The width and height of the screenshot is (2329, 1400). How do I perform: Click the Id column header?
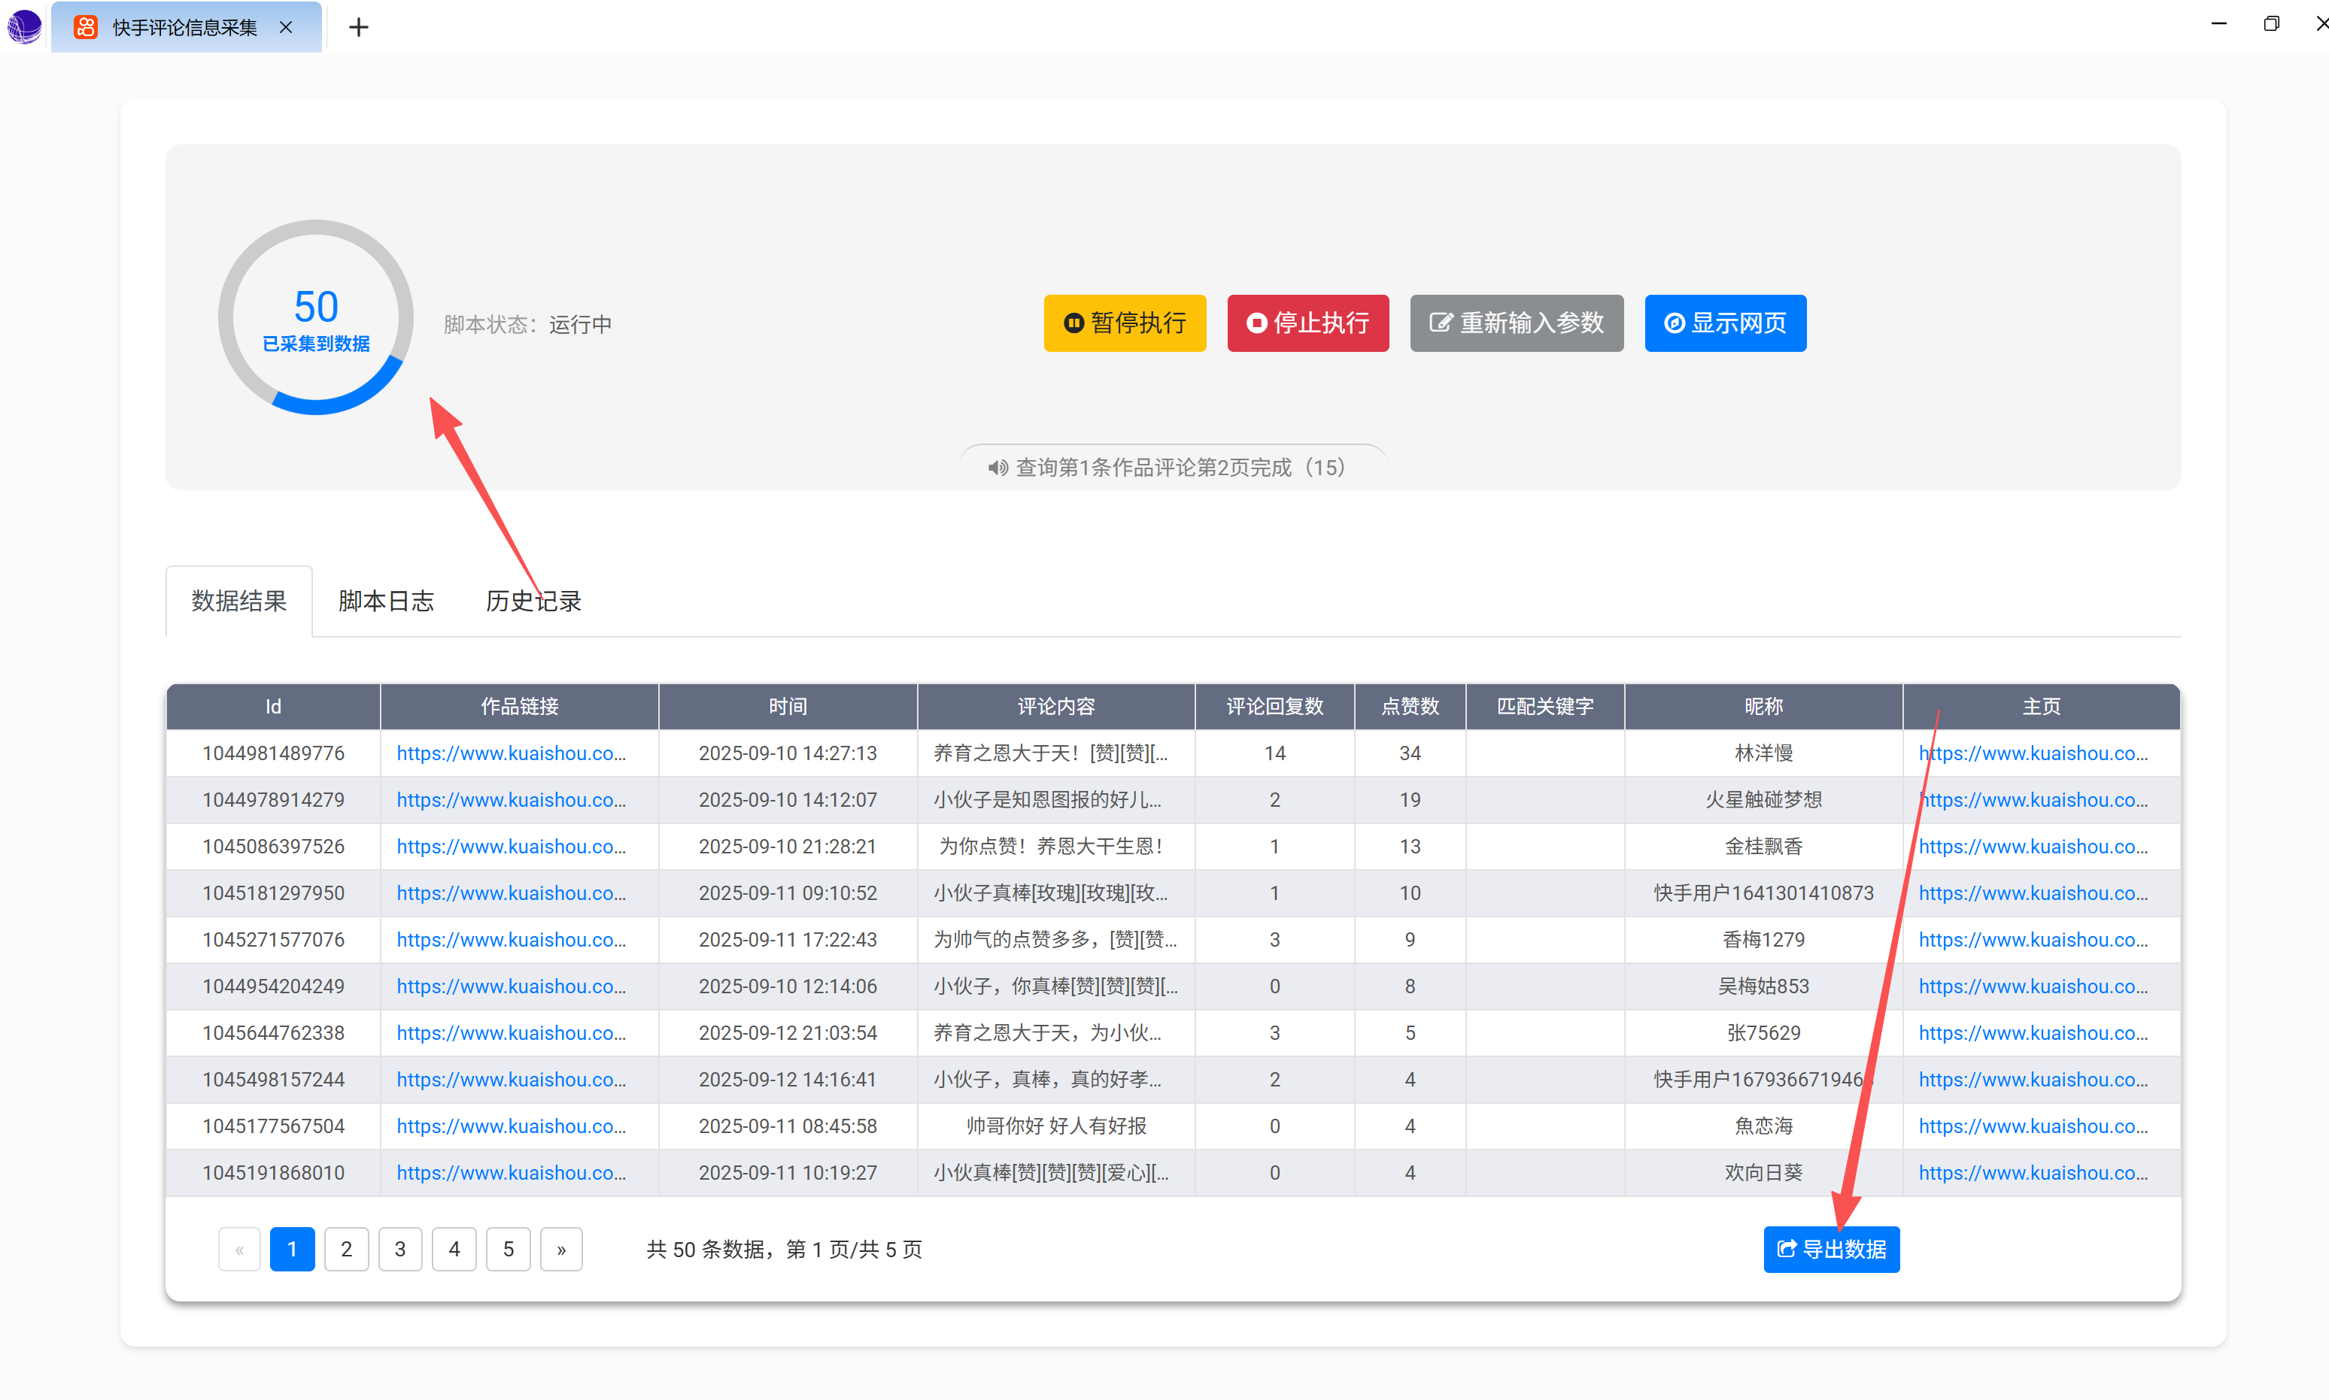click(273, 707)
